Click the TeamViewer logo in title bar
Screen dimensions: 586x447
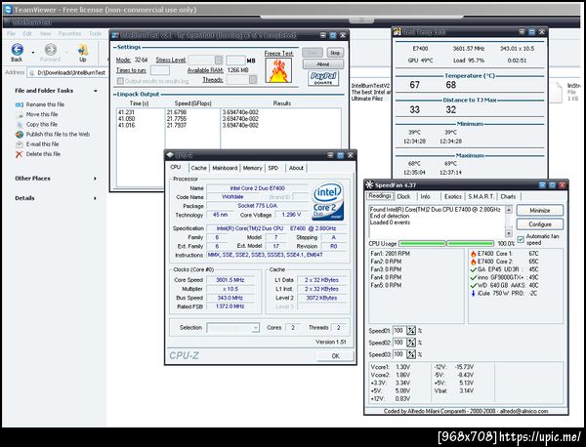(7, 10)
